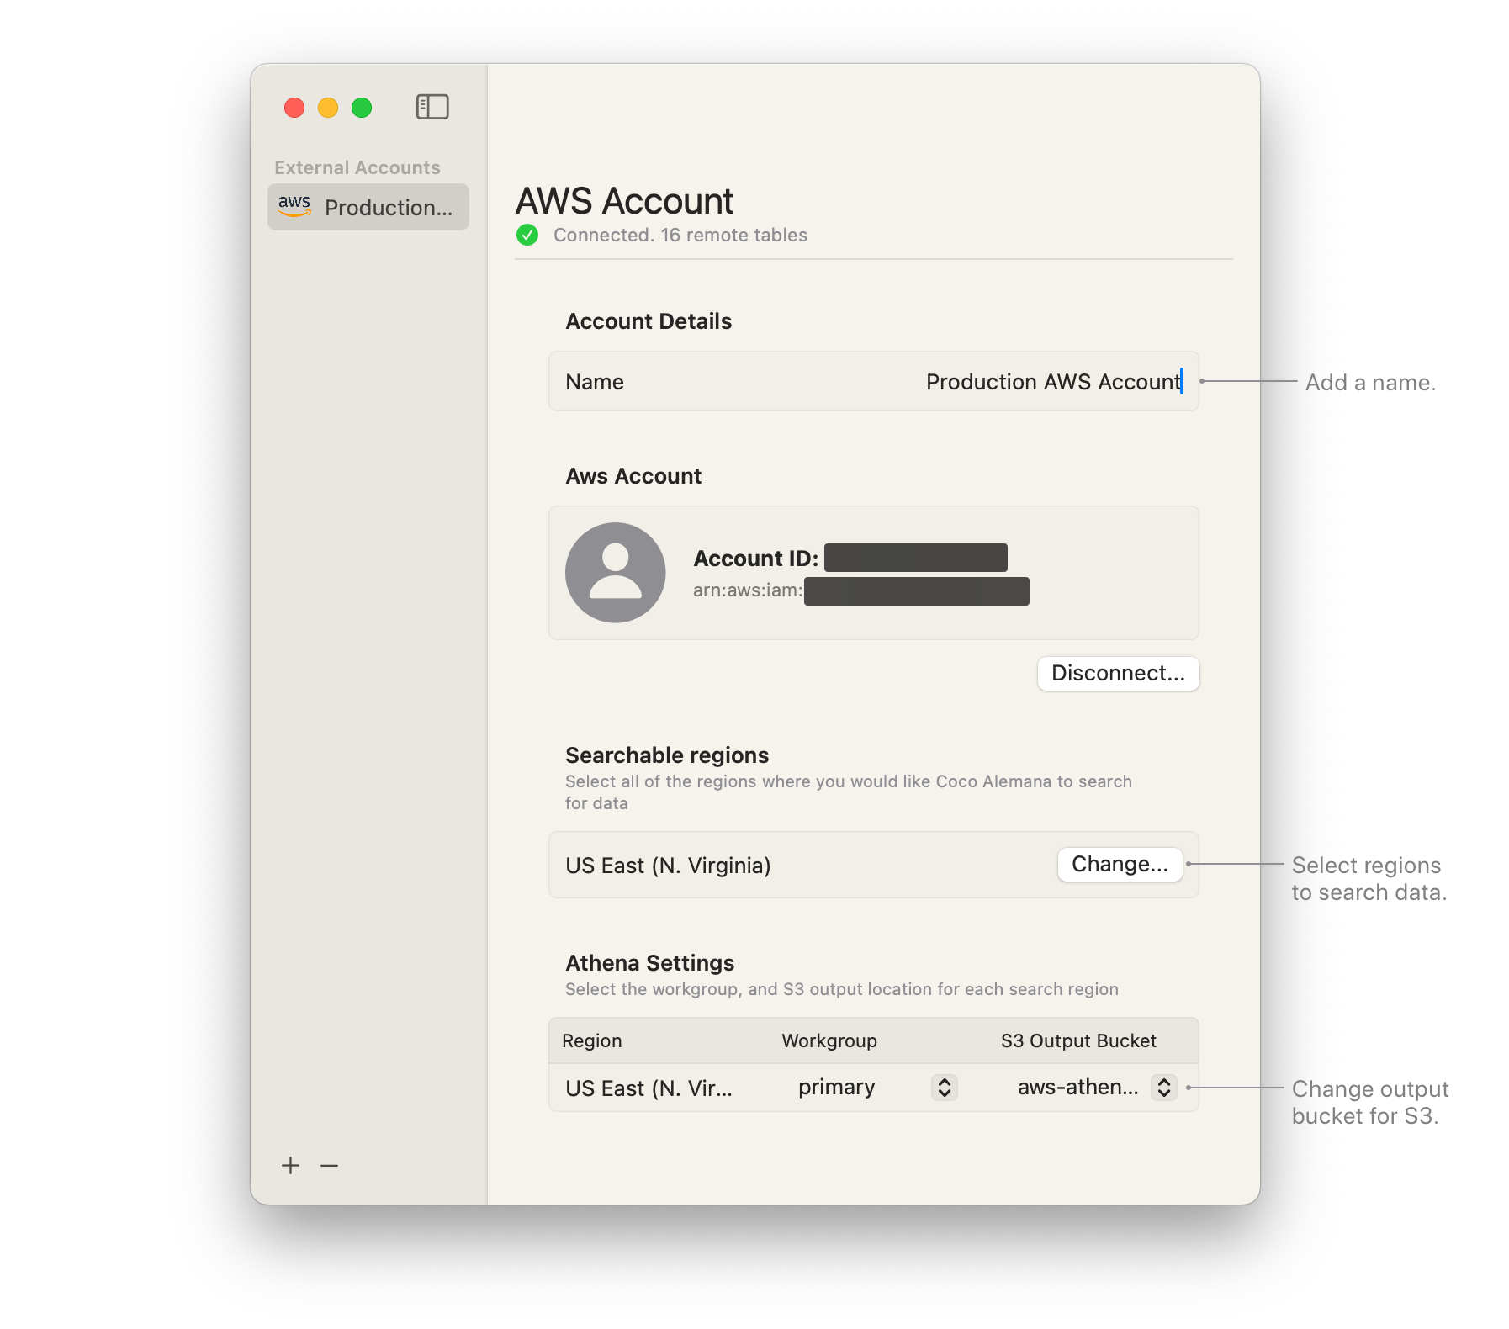Close the window with red button
Screen dimensions: 1509x1329
click(x=294, y=108)
